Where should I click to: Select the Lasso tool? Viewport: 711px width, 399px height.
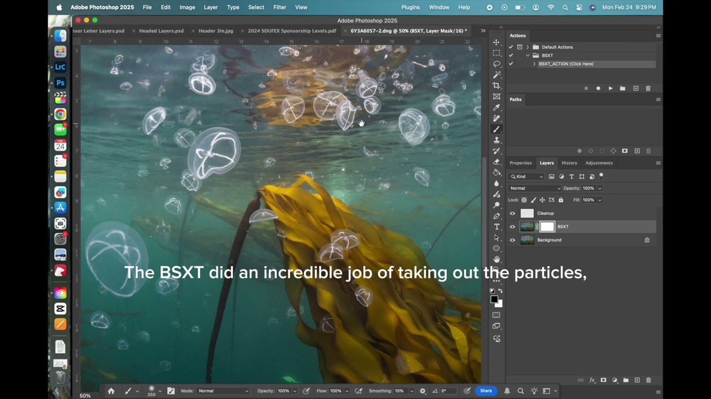coord(497,64)
